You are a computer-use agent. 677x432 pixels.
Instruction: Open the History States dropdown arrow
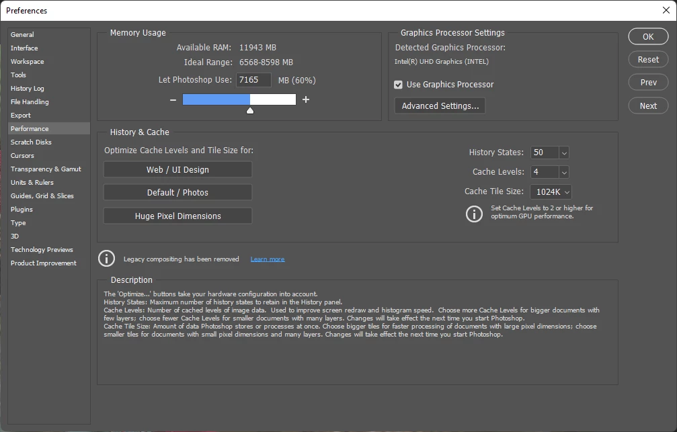tap(564, 153)
